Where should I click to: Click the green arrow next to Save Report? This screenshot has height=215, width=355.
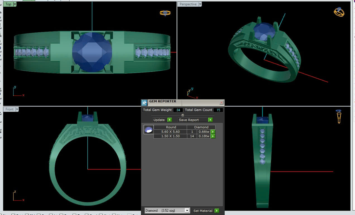tap(210, 120)
